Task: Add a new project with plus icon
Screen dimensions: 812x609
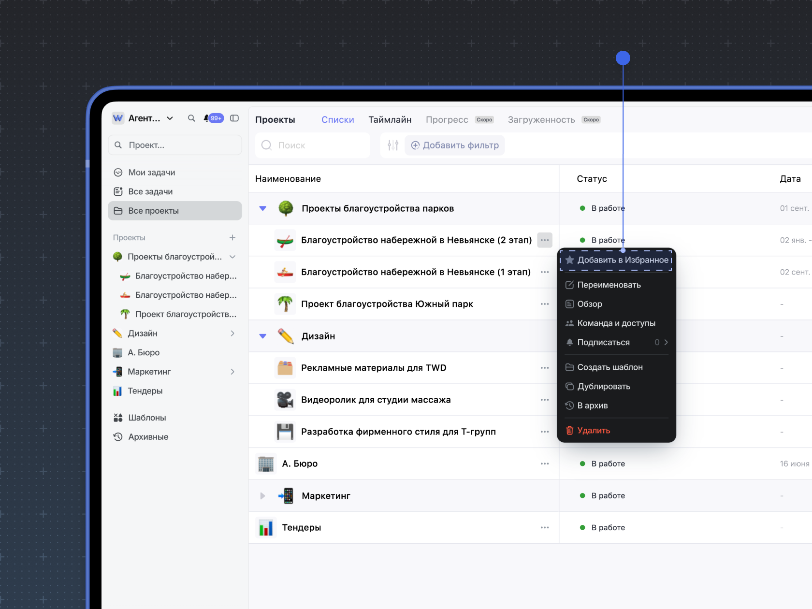Action: coord(232,238)
